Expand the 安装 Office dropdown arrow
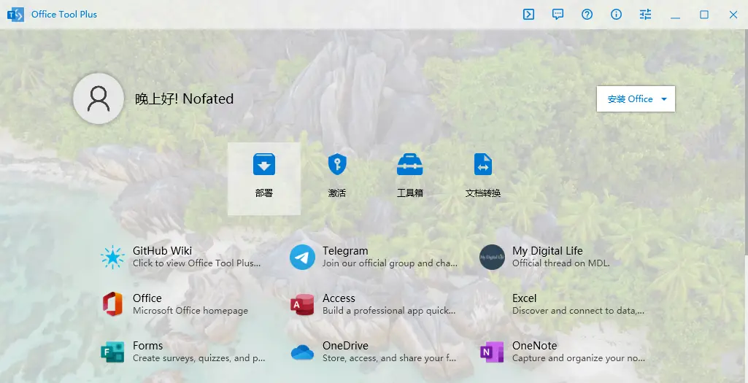Image resolution: width=748 pixels, height=383 pixels. (664, 99)
